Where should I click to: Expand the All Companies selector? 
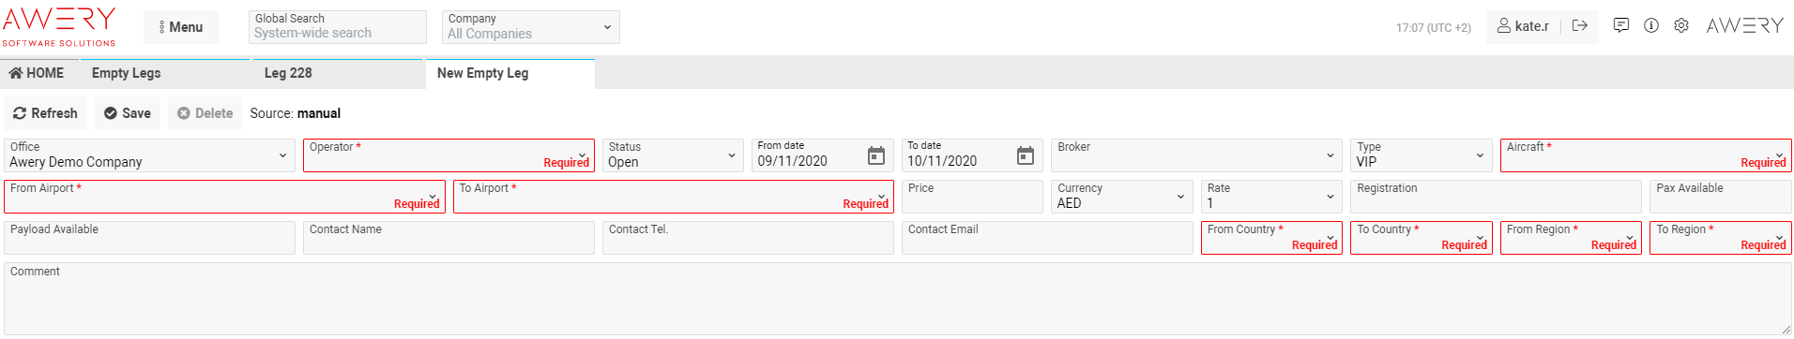pos(531,27)
